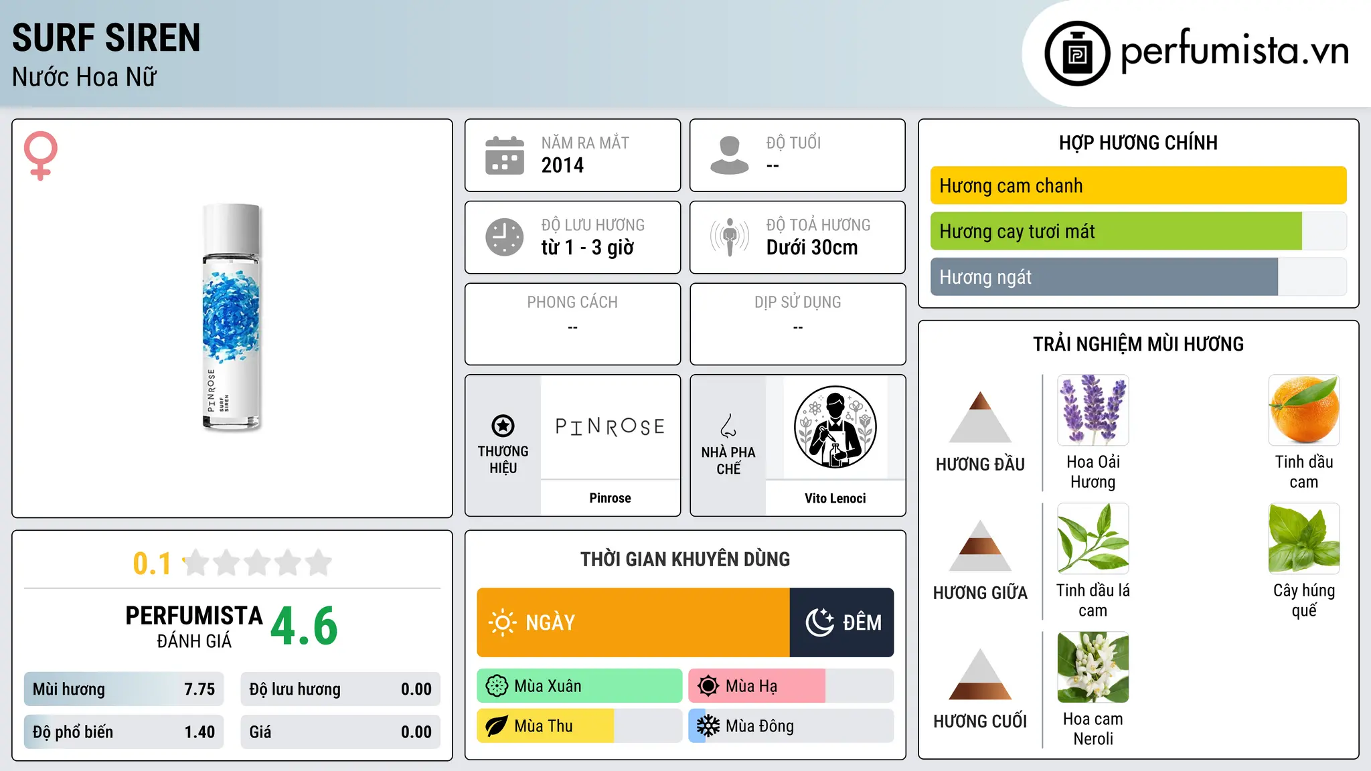Select the Cây húng quế basil note image
The height and width of the screenshot is (771, 1371).
1303,539
